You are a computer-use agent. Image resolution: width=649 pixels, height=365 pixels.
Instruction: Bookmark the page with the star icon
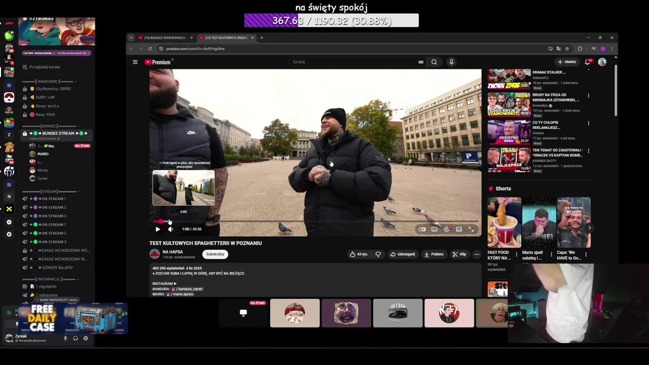click(x=567, y=49)
